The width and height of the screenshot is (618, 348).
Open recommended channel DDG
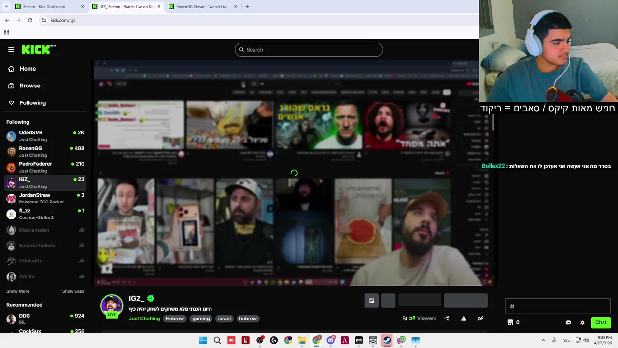[x=45, y=319]
